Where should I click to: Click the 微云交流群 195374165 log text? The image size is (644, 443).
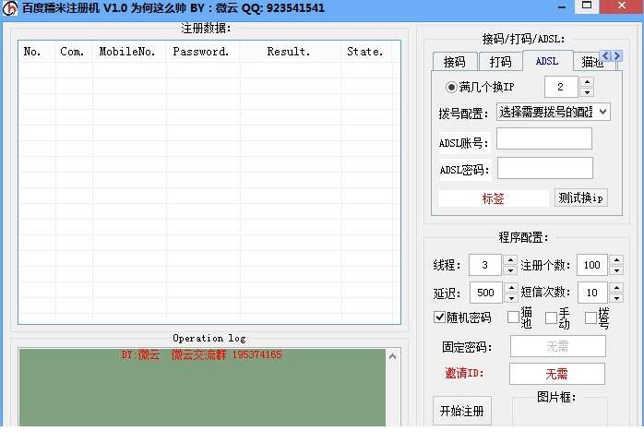point(226,354)
